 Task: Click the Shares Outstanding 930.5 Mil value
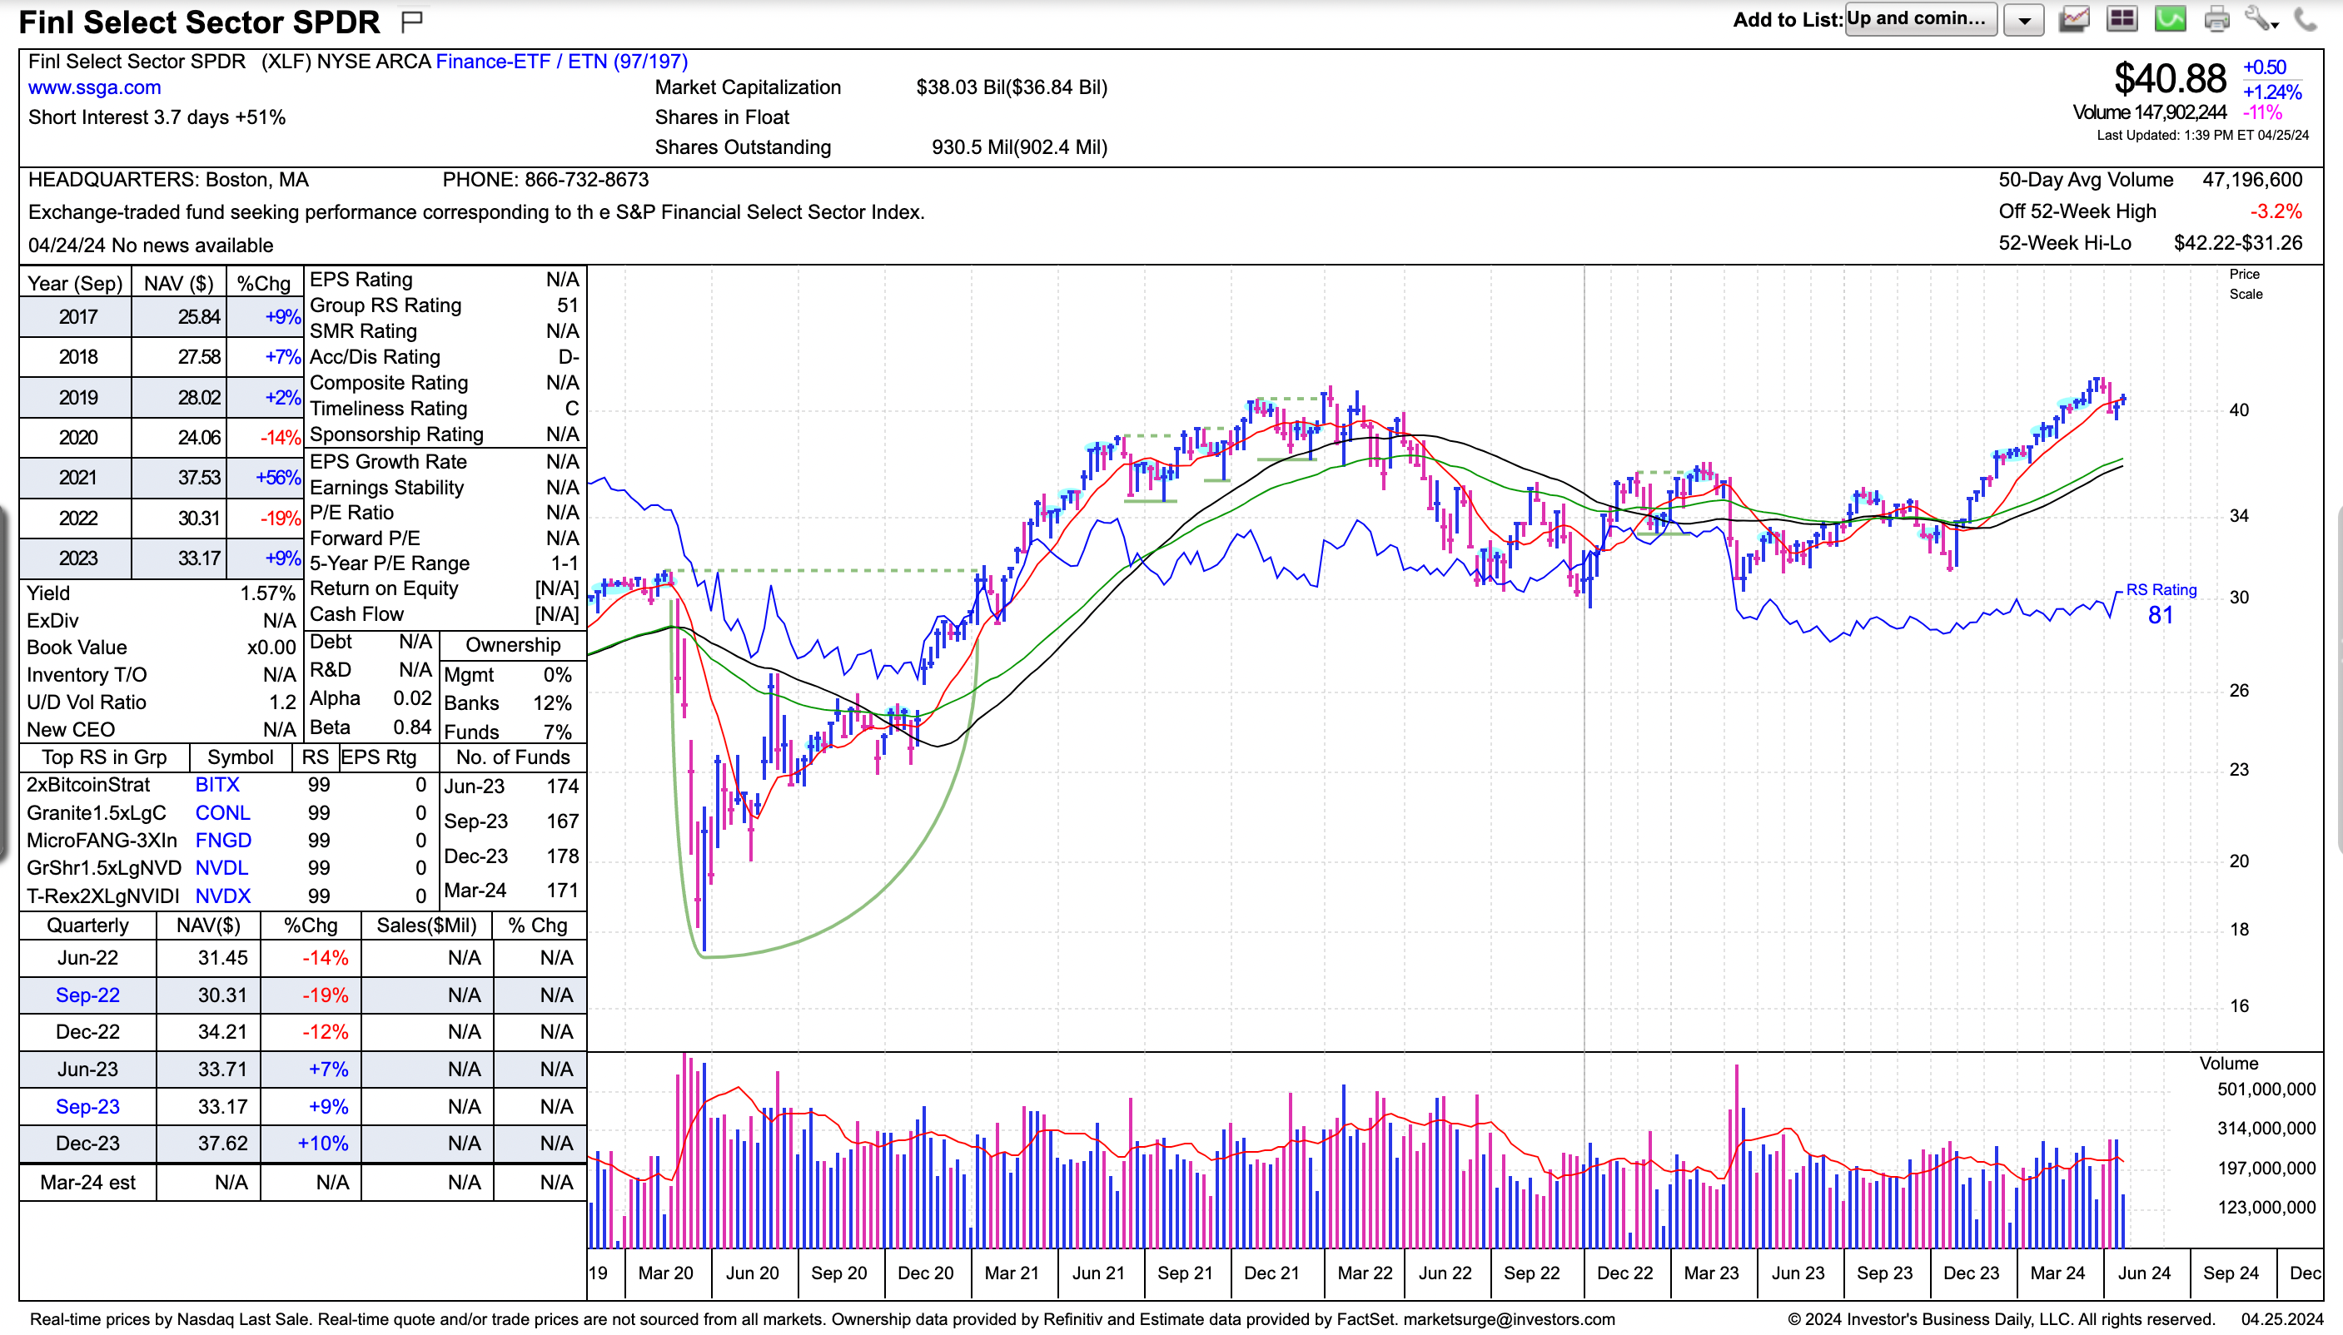[1019, 147]
